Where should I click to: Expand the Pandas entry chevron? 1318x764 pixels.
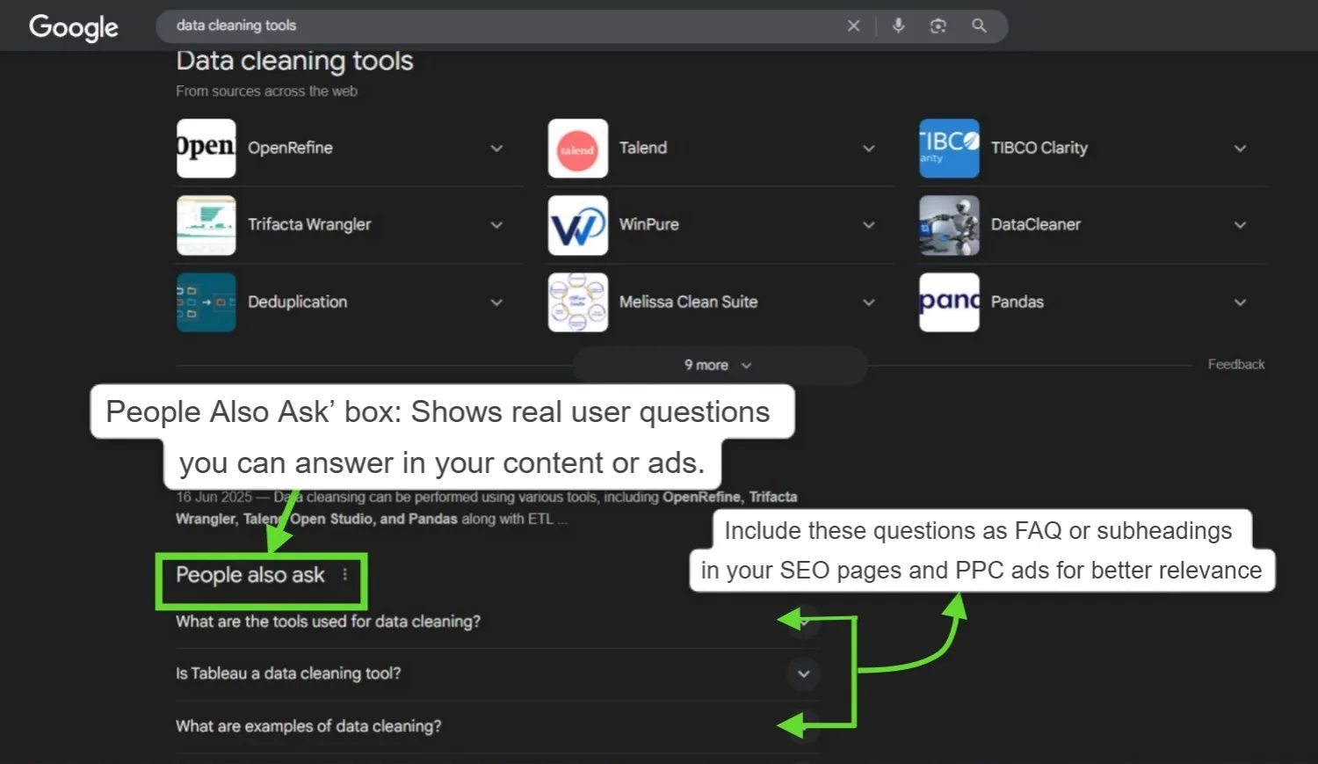[x=1240, y=302]
